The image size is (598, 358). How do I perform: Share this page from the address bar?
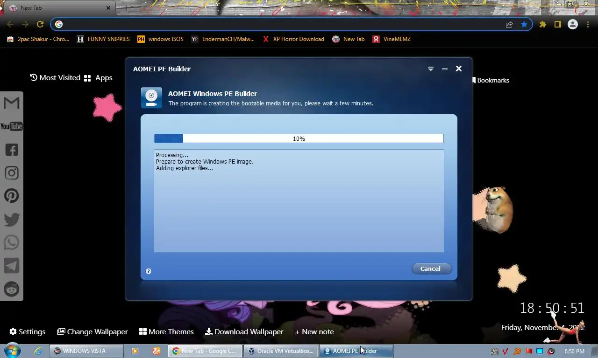pyautogui.click(x=509, y=24)
